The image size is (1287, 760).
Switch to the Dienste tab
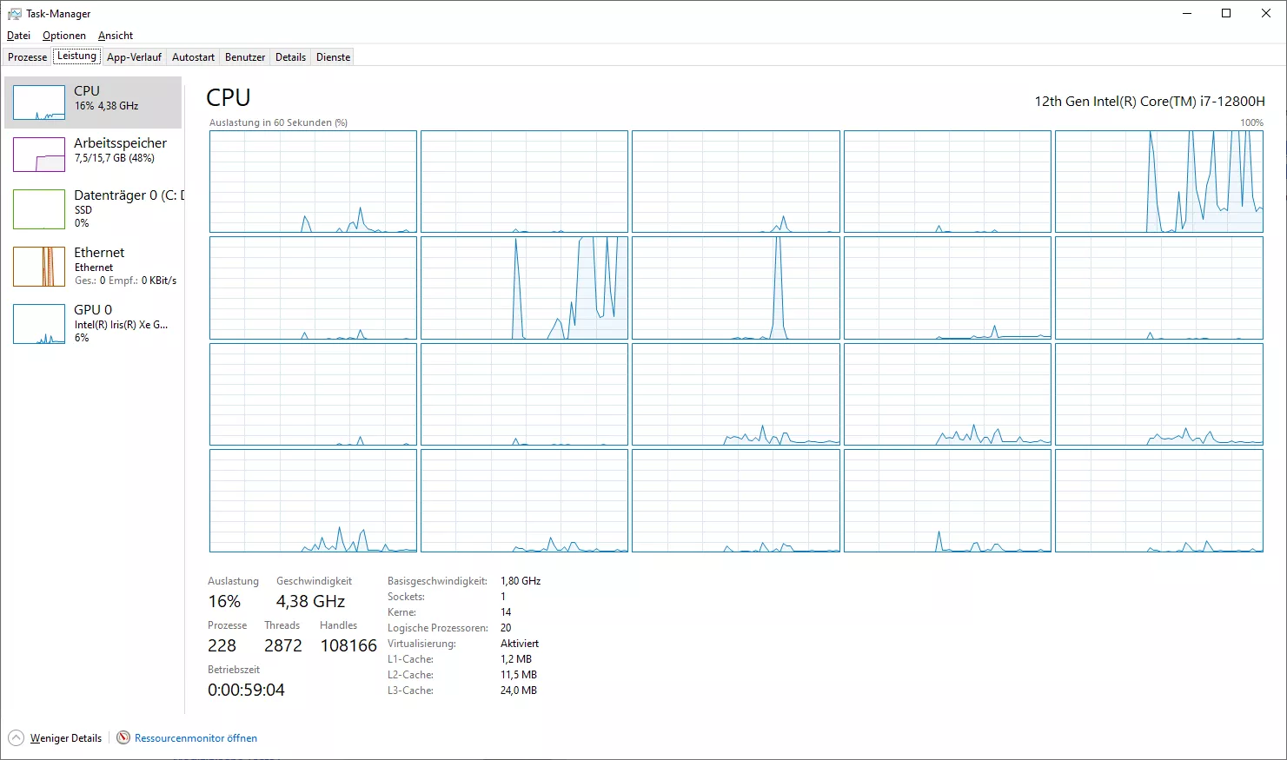(x=334, y=57)
